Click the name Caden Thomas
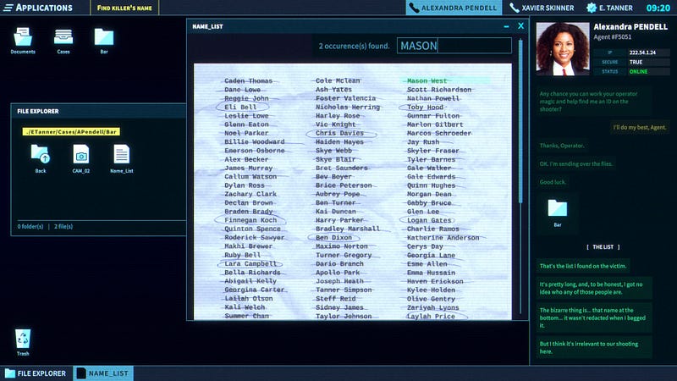677x381 pixels. 248,80
